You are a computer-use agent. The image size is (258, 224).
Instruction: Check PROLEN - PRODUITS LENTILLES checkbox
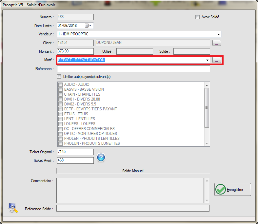[61, 139]
